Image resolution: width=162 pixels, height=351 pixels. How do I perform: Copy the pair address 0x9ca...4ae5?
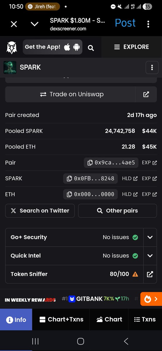[111, 163]
